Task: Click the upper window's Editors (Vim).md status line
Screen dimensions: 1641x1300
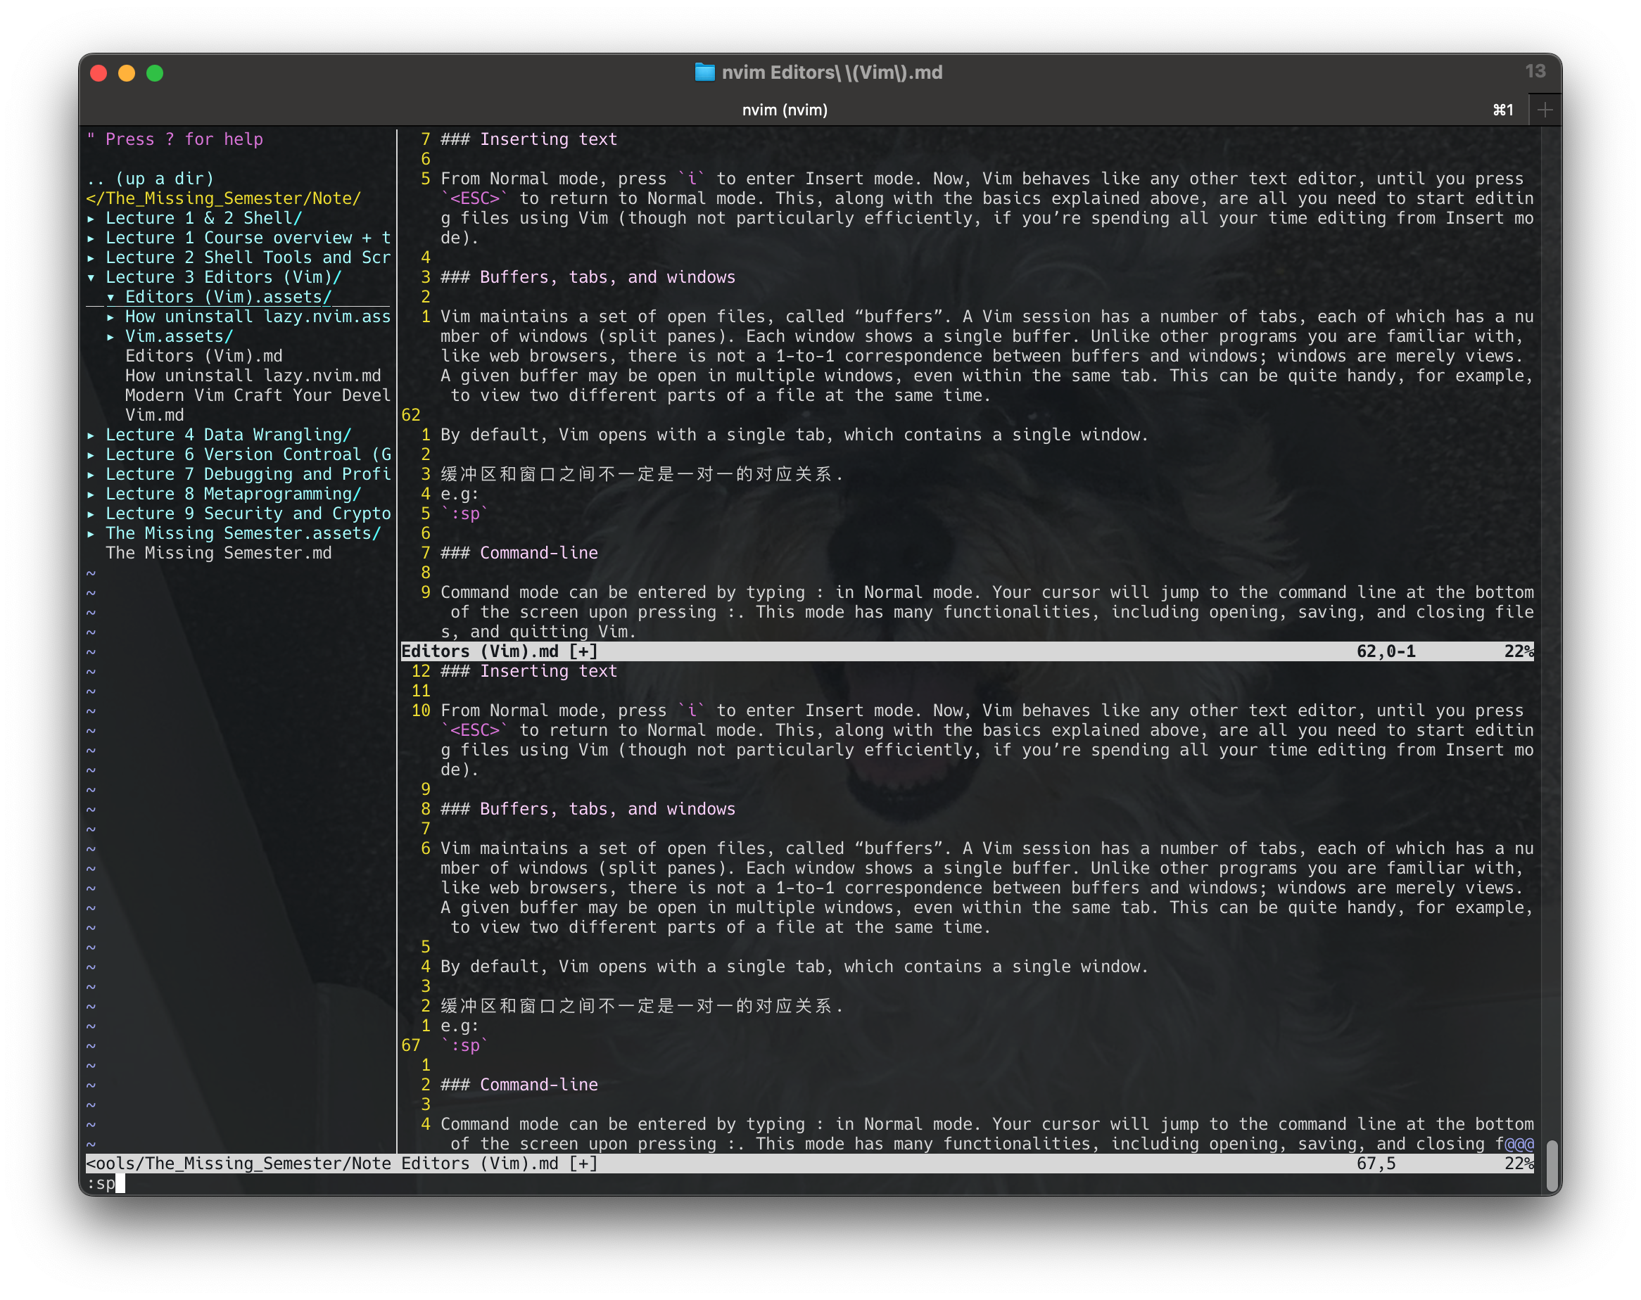Action: [500, 651]
